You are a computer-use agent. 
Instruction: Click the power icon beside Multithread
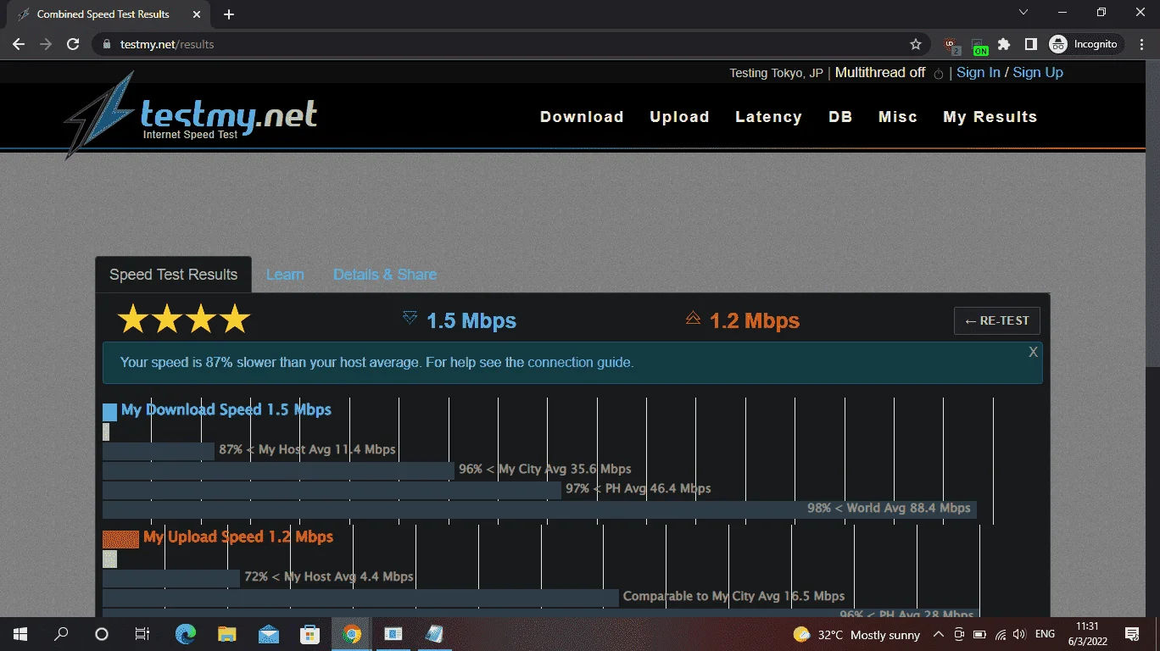pos(939,74)
